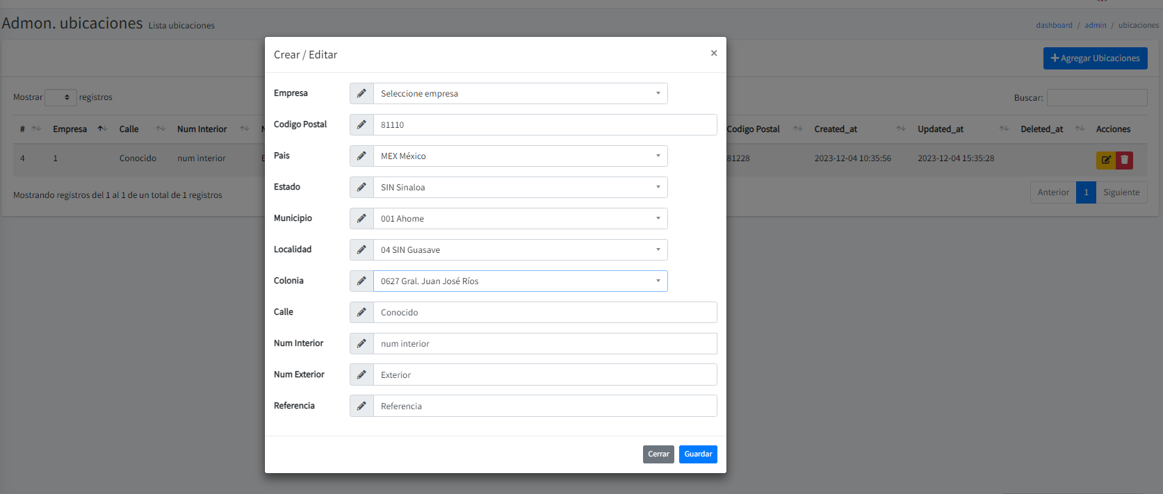Go to the dashboard breadcrumb link

click(1054, 25)
